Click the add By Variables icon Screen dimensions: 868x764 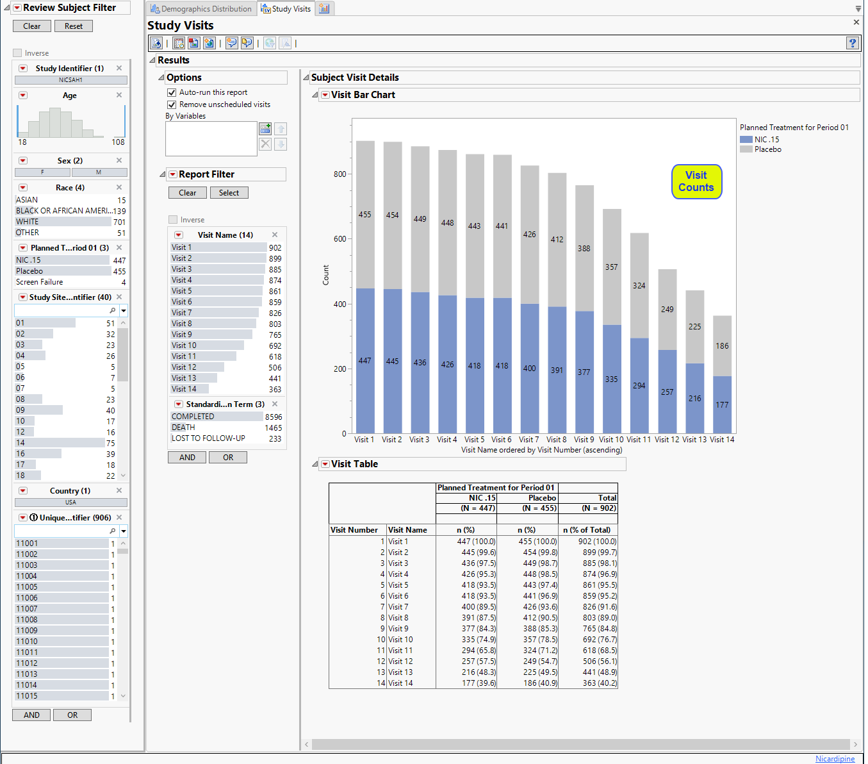tap(265, 128)
